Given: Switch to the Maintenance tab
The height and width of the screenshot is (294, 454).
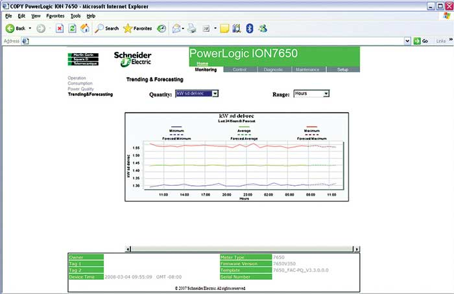Looking at the screenshot, I should [x=307, y=70].
